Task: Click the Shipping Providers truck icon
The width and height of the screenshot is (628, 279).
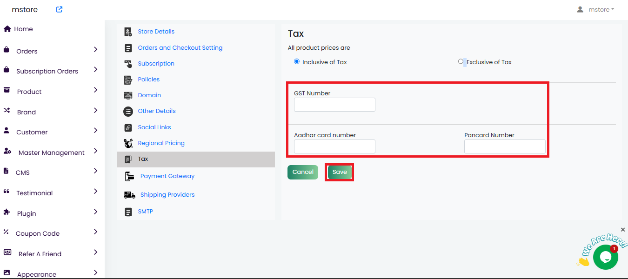Action: [x=129, y=195]
